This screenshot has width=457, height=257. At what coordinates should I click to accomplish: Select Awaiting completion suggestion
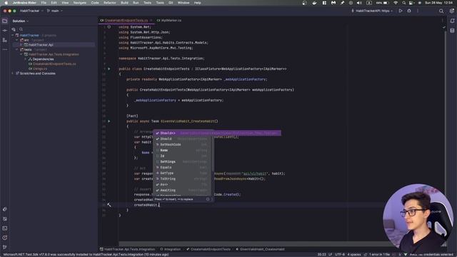(x=183, y=190)
